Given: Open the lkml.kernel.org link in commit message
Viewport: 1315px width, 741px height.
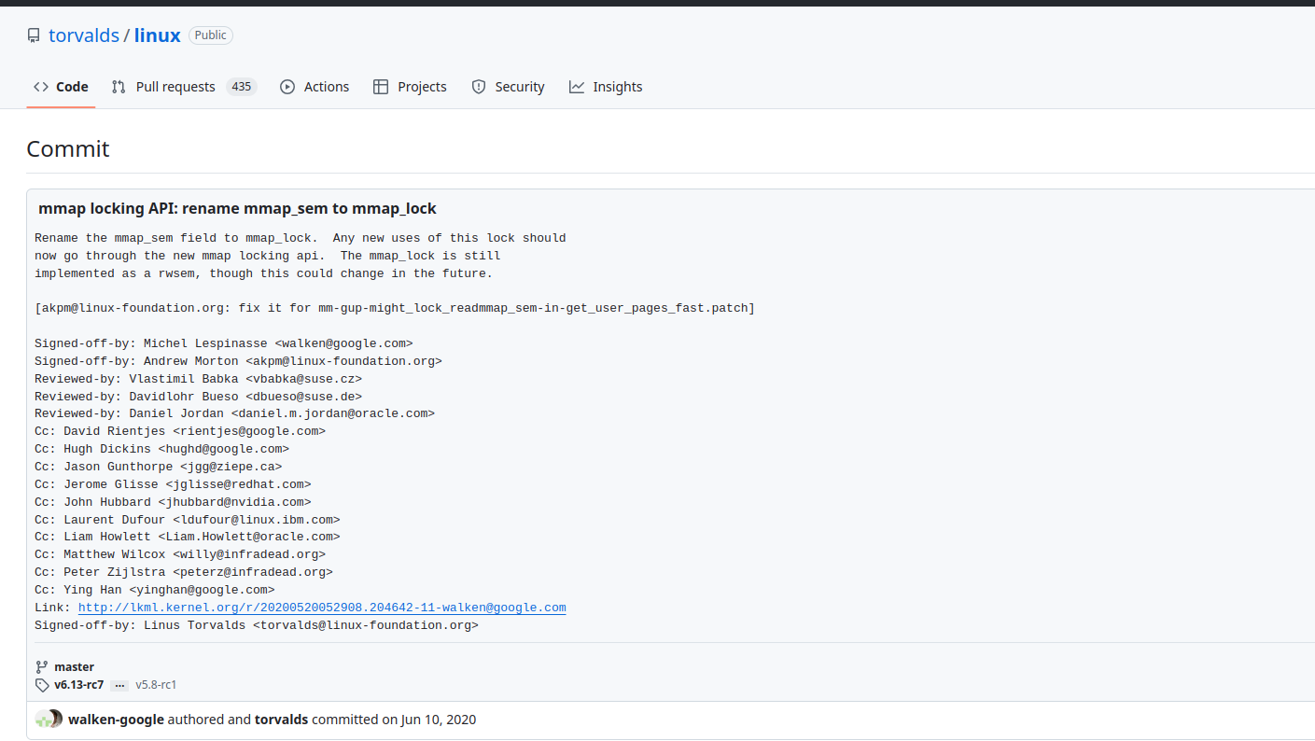Looking at the screenshot, I should pos(322,608).
